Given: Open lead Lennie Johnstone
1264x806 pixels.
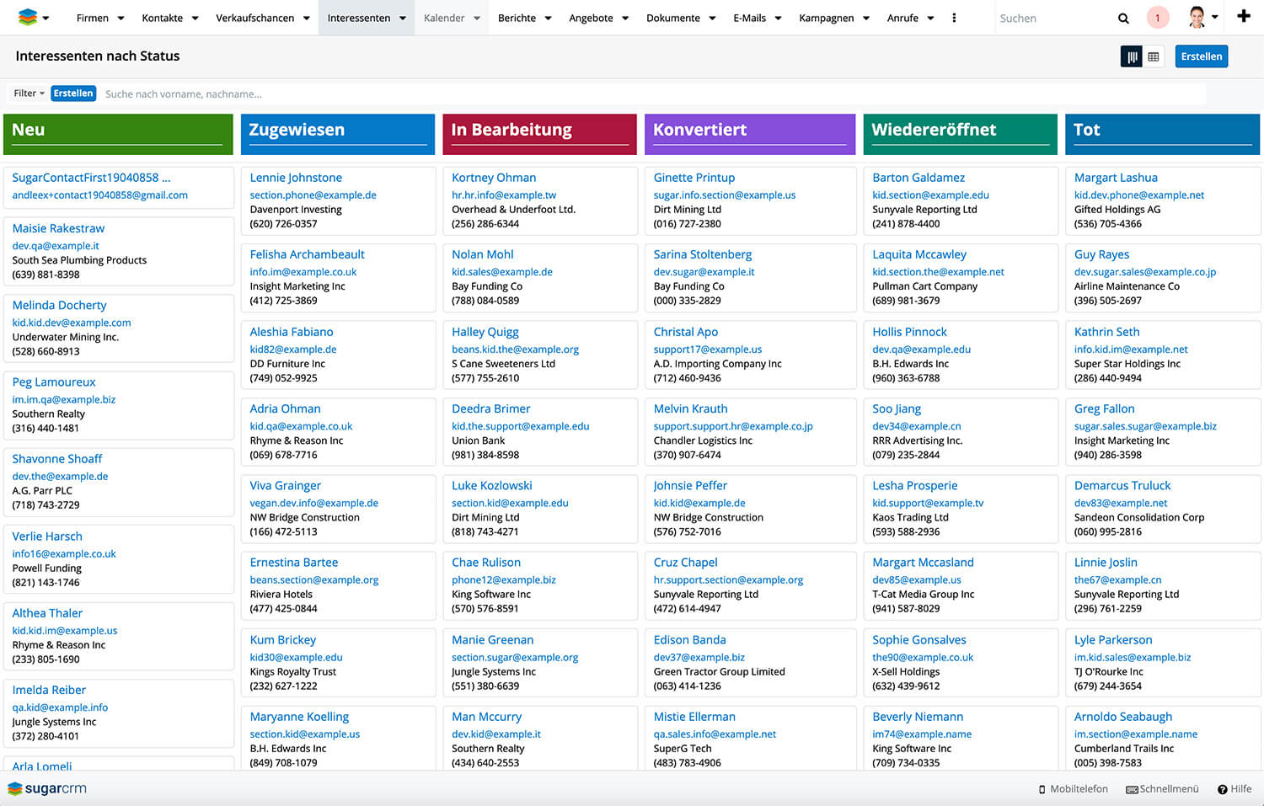Looking at the screenshot, I should click(296, 178).
